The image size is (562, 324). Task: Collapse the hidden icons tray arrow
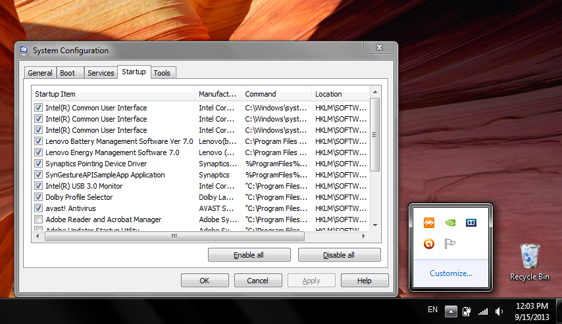click(451, 312)
